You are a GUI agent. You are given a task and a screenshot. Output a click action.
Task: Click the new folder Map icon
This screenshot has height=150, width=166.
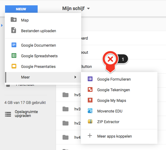(x=14, y=19)
